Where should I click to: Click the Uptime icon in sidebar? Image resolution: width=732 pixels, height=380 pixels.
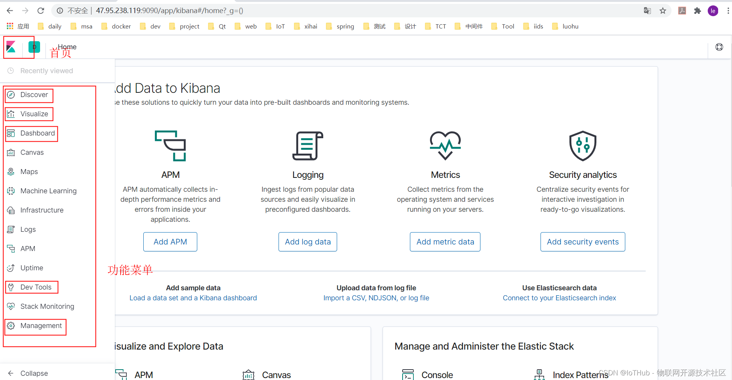point(11,268)
